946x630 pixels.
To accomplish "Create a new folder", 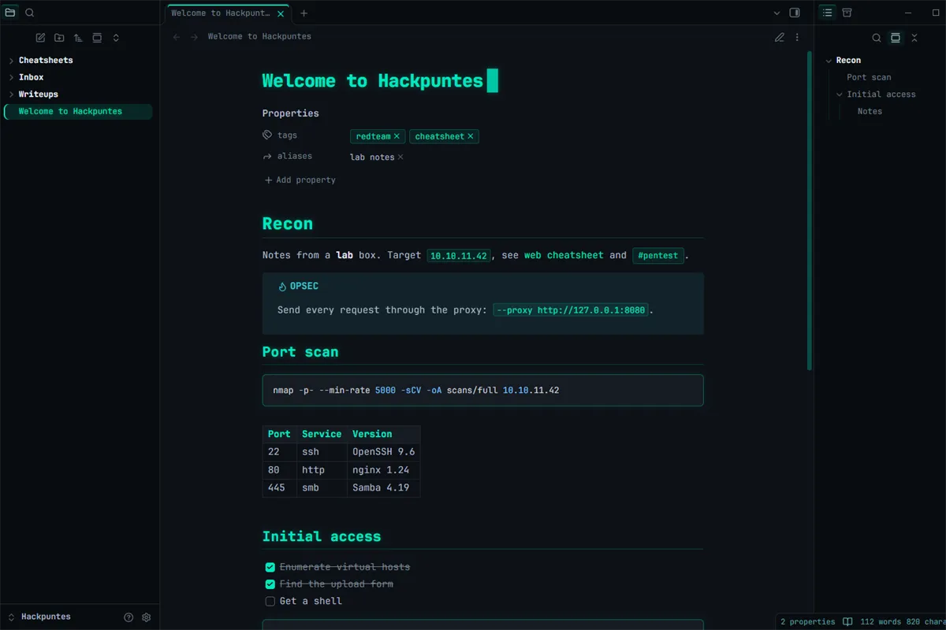I will 59,38.
